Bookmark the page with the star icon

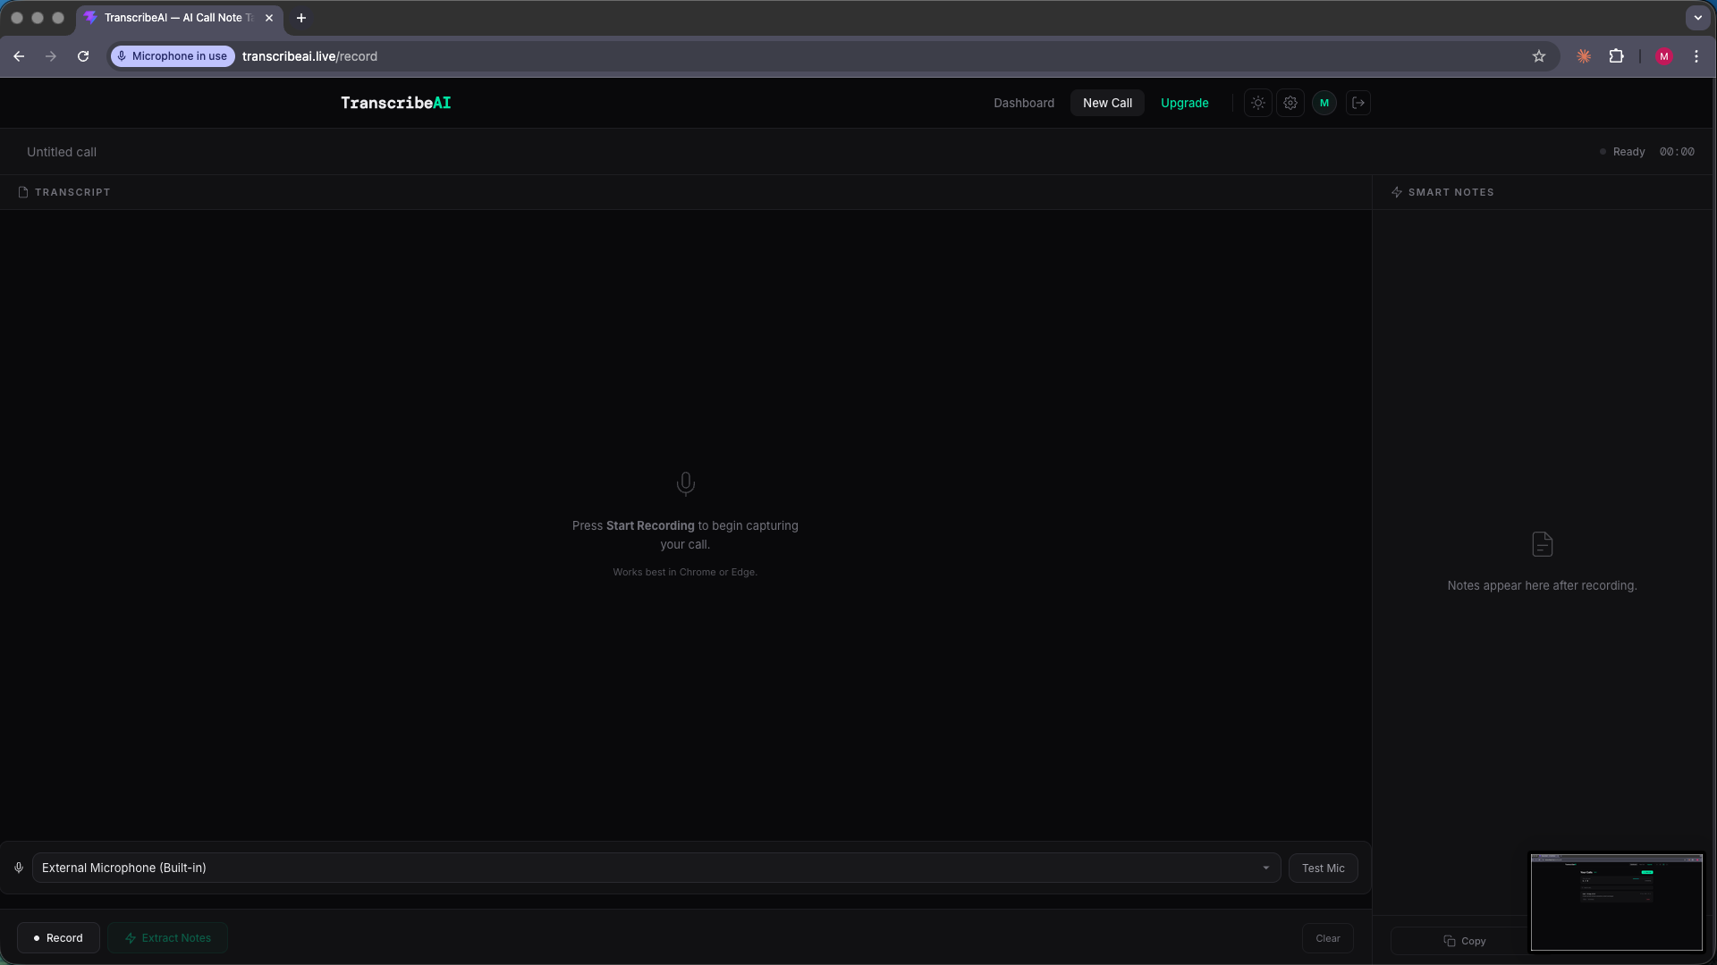(1539, 55)
